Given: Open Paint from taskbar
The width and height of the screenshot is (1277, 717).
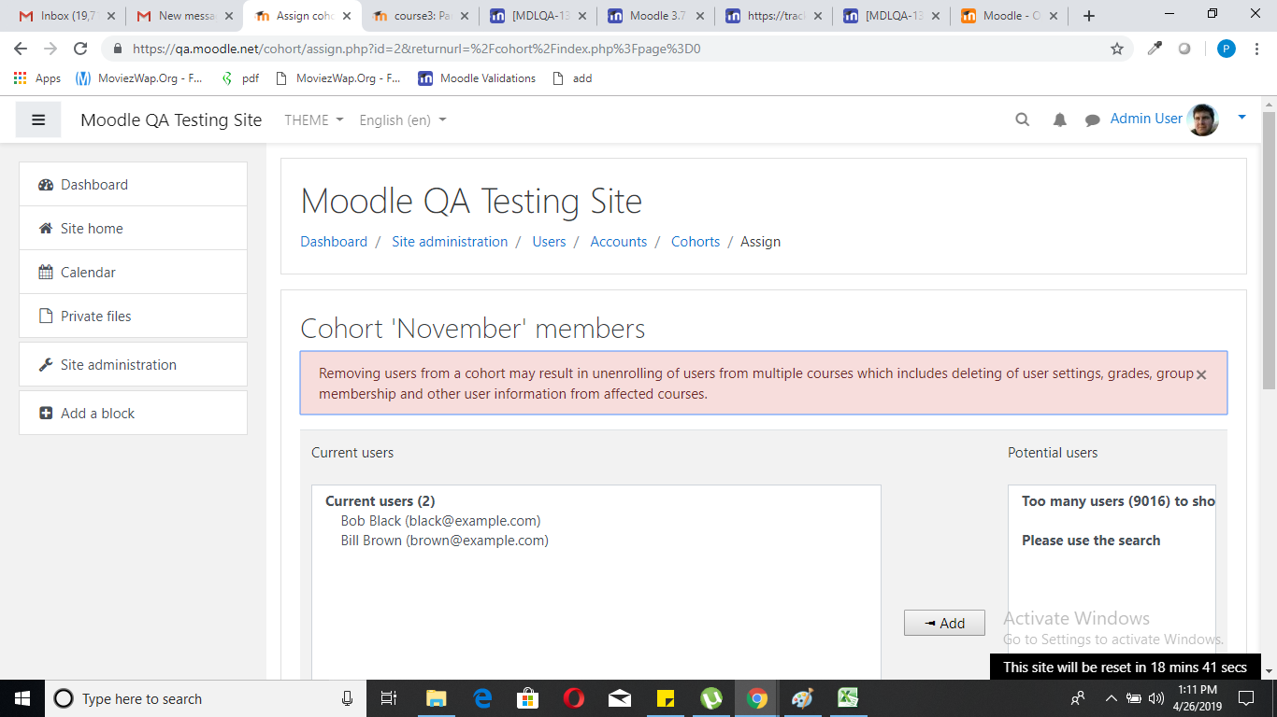Looking at the screenshot, I should 803,698.
